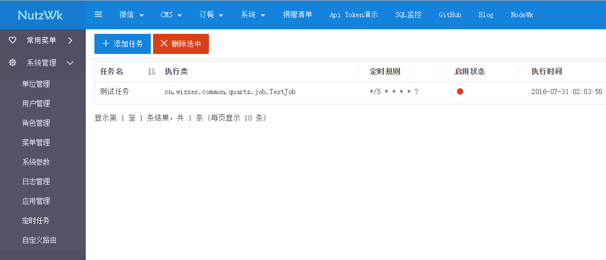The image size is (606, 260).
Task: Select the 测试任务 row name cell
Action: click(115, 92)
